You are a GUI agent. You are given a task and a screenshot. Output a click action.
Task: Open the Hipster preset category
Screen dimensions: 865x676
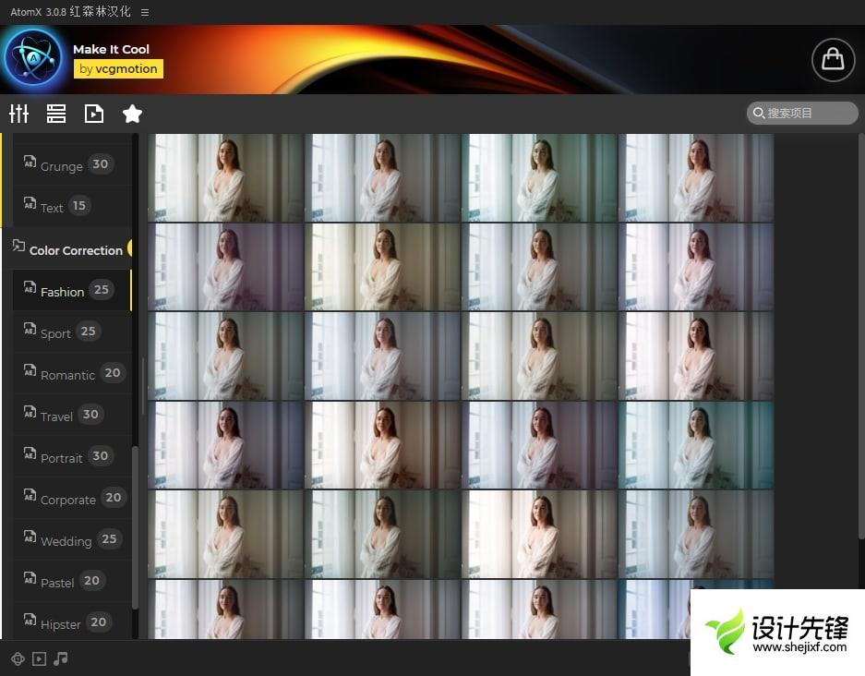[x=60, y=623]
